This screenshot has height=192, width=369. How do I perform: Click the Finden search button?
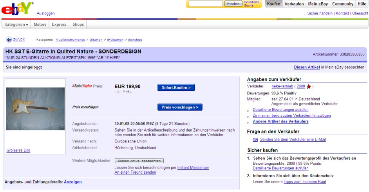click(x=233, y=4)
